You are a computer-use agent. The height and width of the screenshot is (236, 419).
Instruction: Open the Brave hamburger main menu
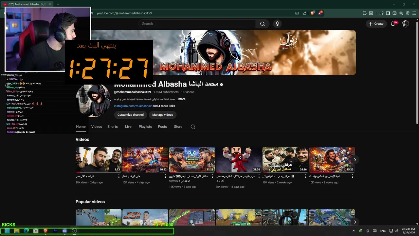(x=414, y=13)
